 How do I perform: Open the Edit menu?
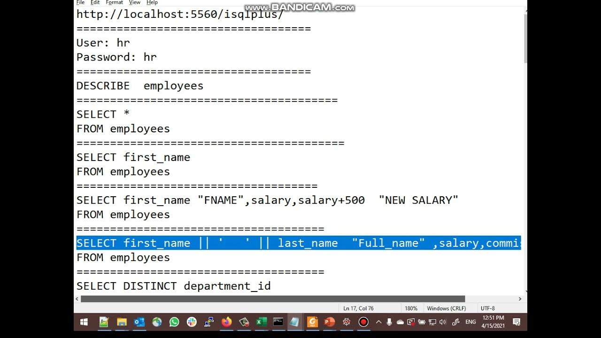pyautogui.click(x=95, y=3)
